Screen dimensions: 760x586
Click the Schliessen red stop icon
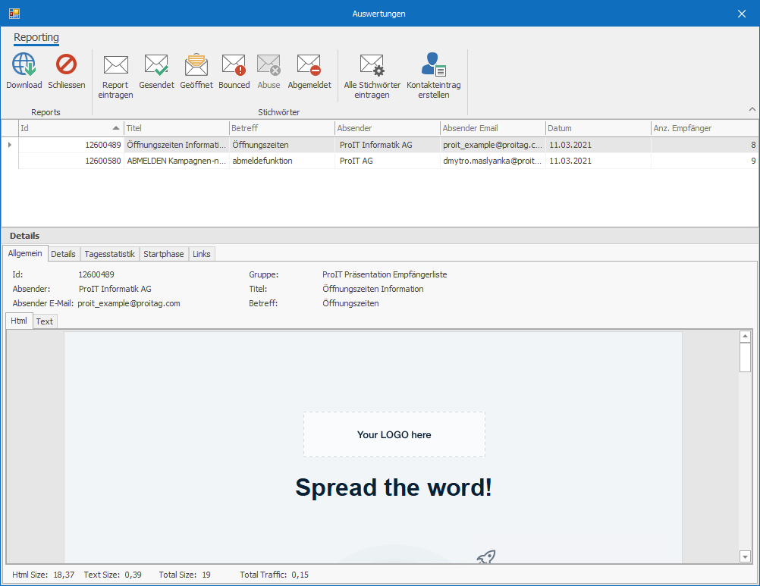(x=67, y=64)
